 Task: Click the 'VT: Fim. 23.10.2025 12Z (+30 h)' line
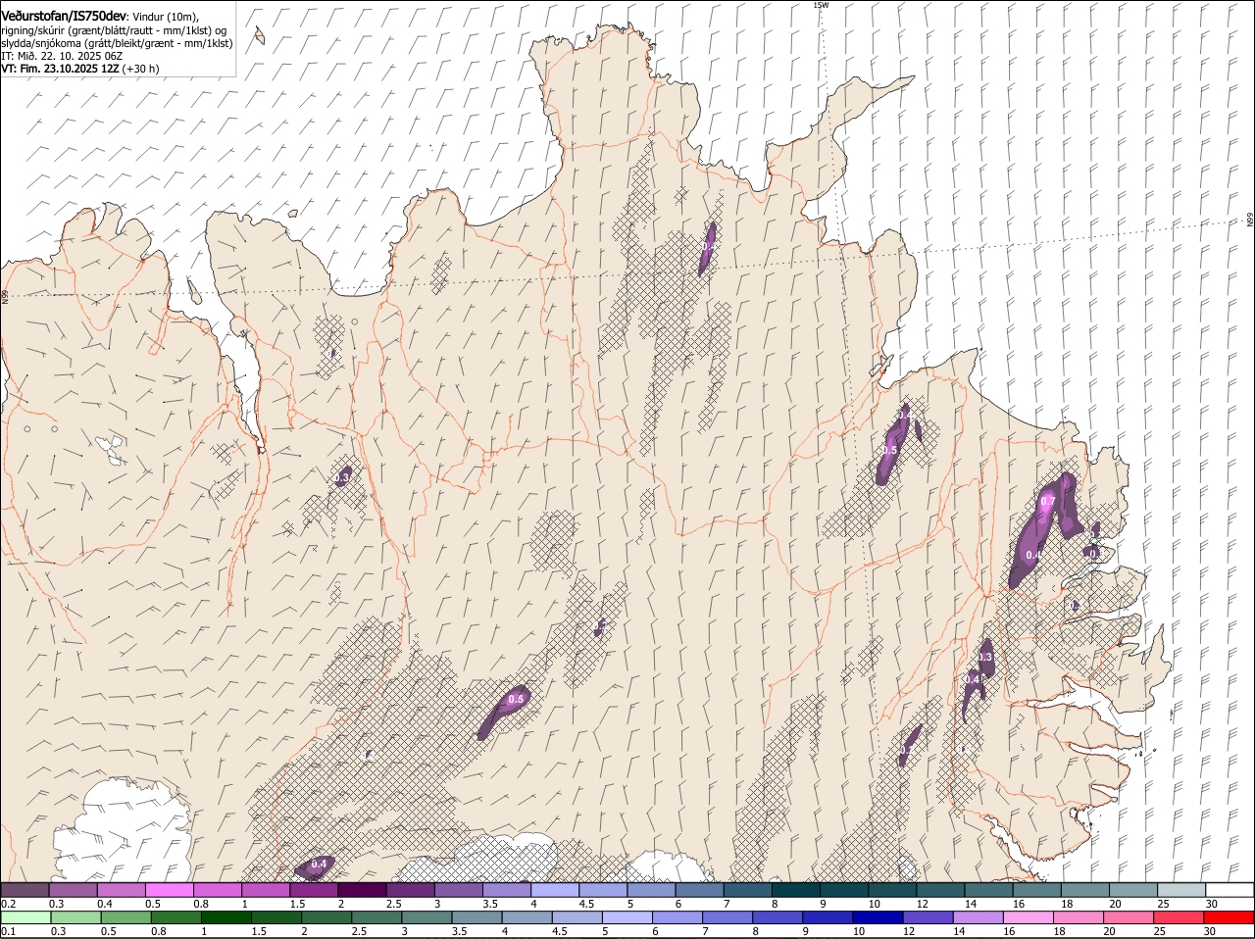(79, 69)
